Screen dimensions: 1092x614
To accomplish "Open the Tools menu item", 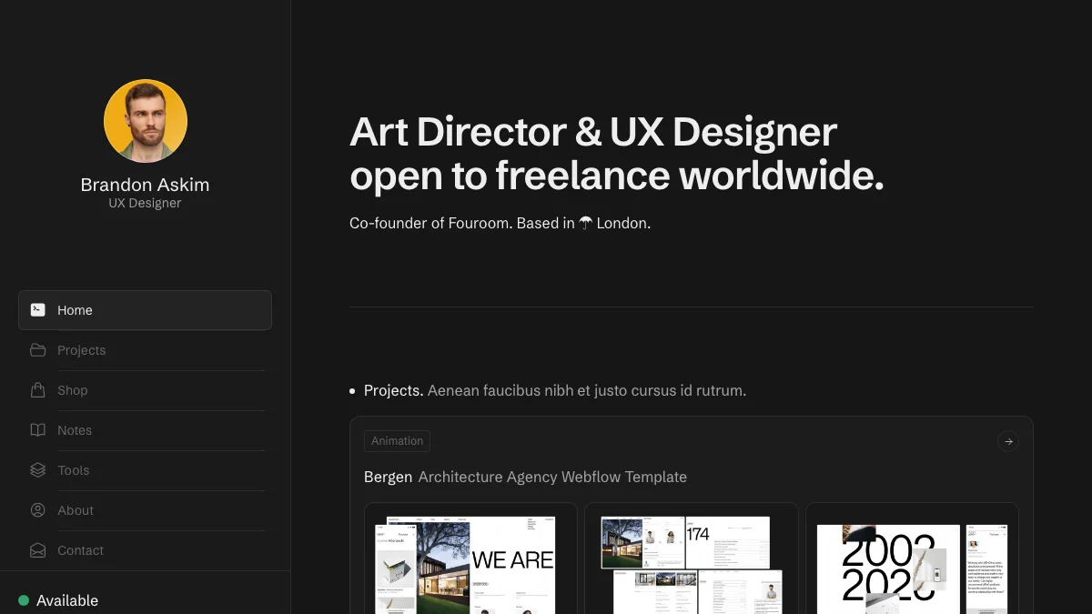I will tap(145, 470).
